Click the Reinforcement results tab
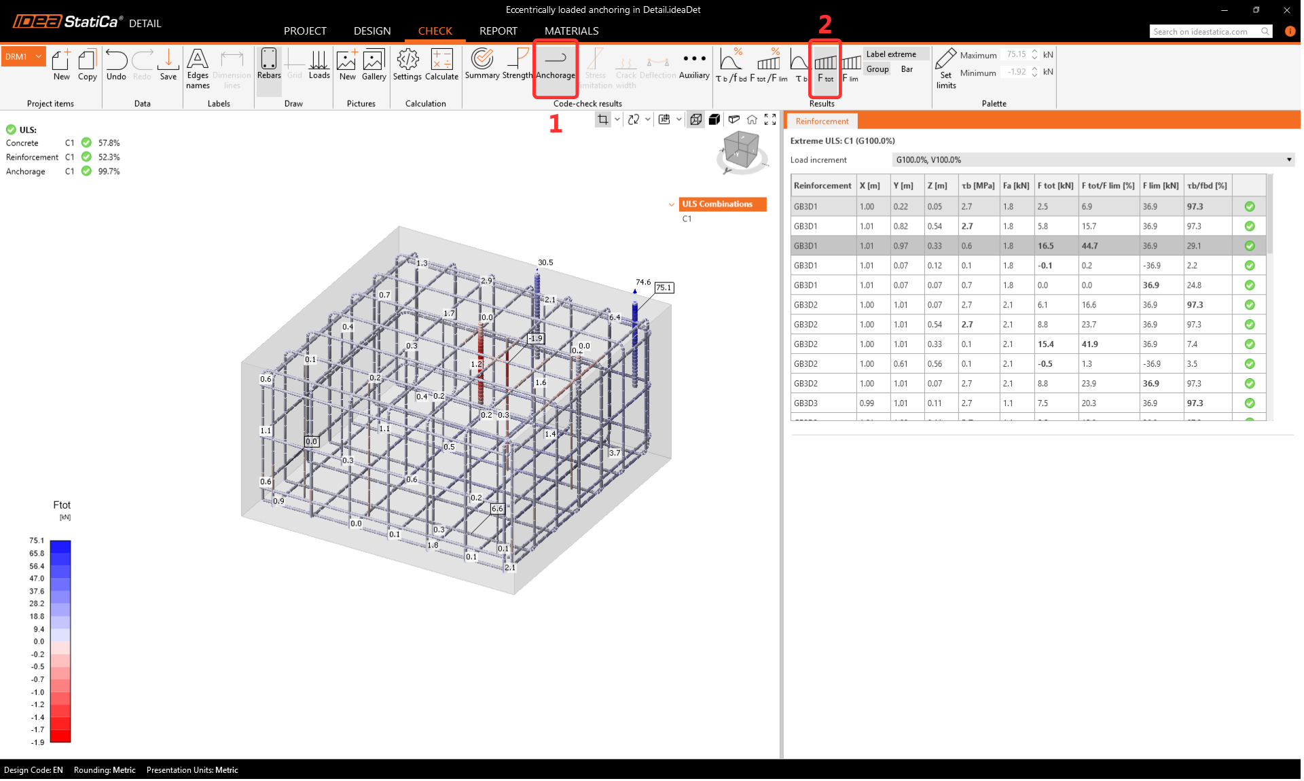 [822, 122]
